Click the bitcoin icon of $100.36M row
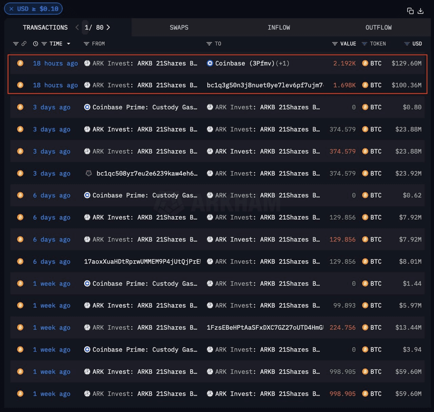The width and height of the screenshot is (434, 412). tap(20, 85)
